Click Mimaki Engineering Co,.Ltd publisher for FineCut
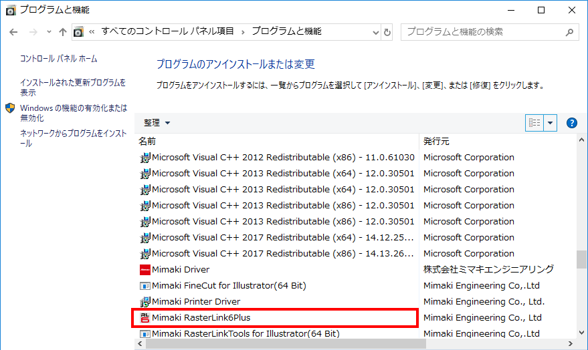Screen dimensions: 588x350 click(482, 286)
